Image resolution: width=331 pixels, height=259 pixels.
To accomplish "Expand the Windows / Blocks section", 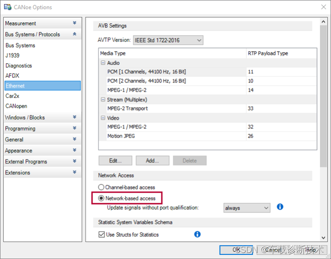I will (x=74, y=117).
